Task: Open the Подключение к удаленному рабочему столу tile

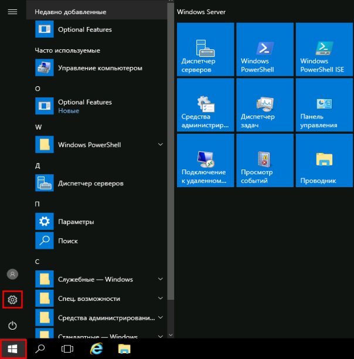Action: [x=205, y=161]
